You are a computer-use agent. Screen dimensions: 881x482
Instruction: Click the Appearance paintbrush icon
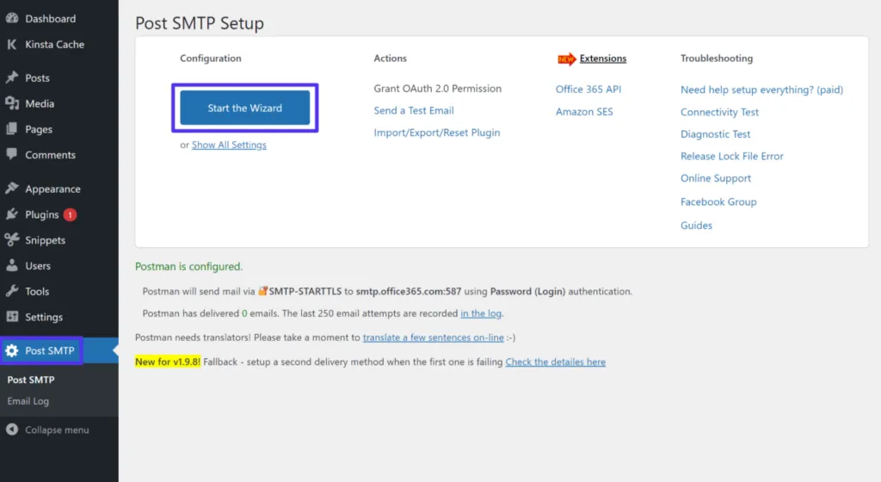click(12, 188)
